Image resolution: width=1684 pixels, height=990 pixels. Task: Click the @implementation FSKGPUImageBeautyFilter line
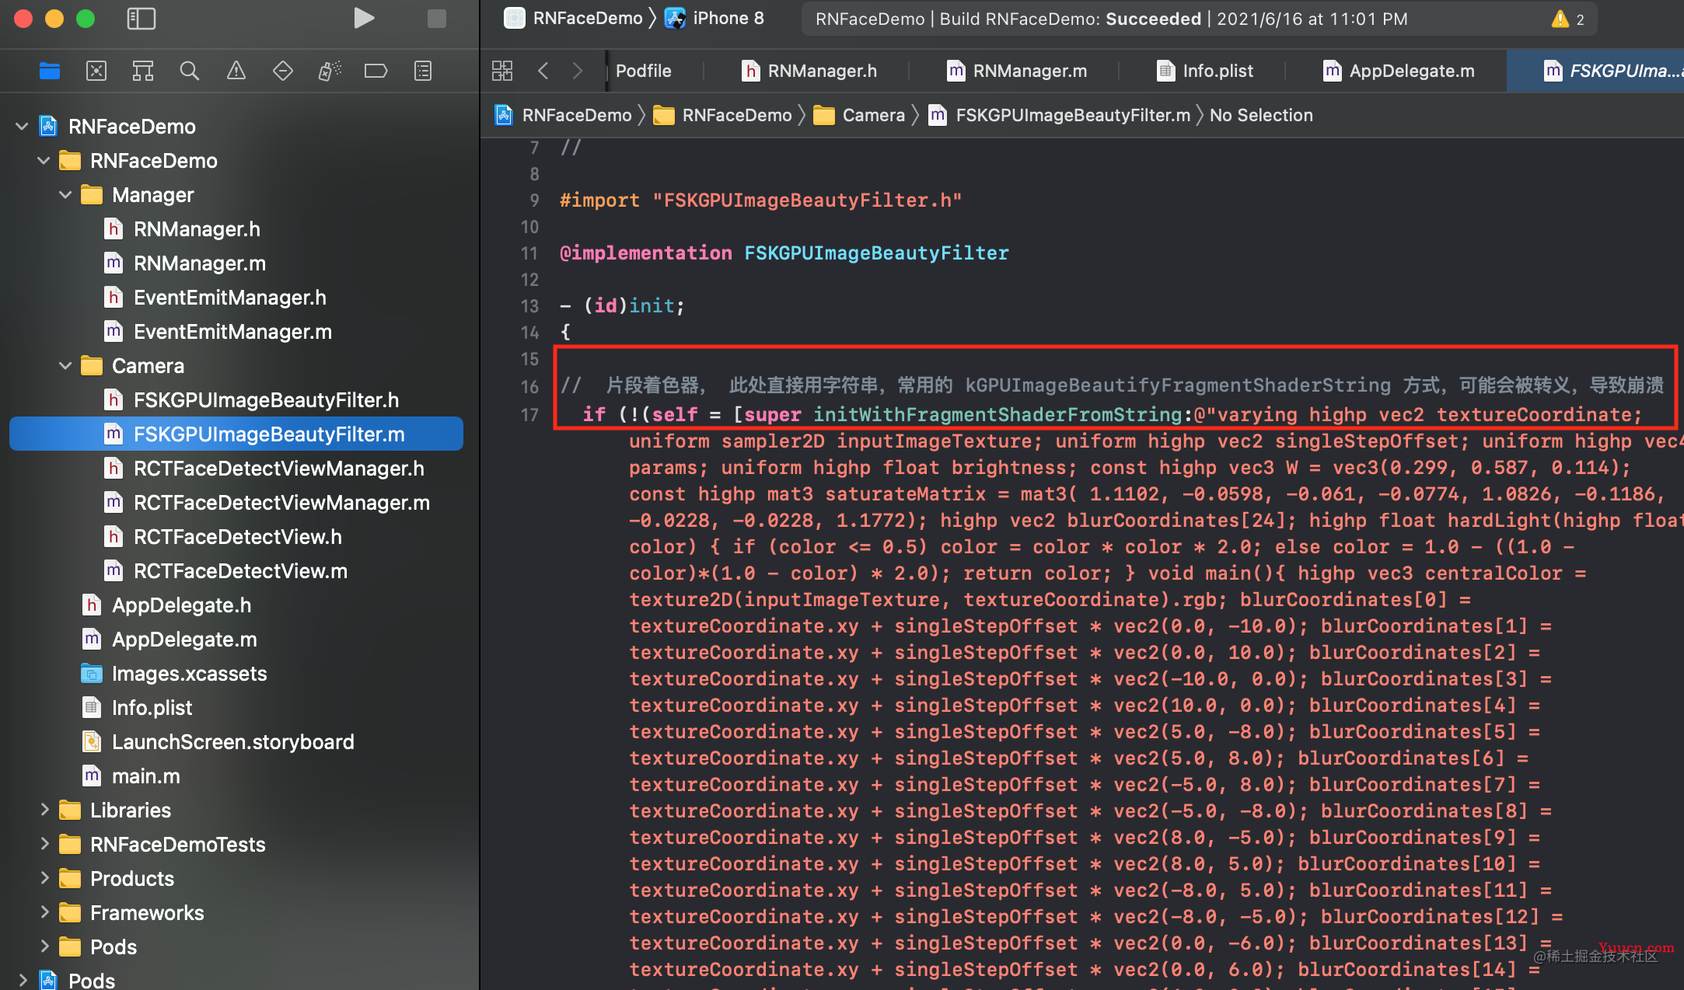(784, 253)
